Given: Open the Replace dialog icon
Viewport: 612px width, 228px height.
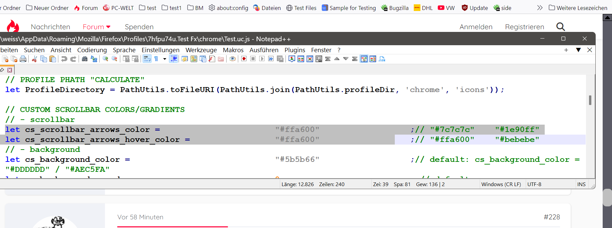Looking at the screenshot, I should (94, 59).
